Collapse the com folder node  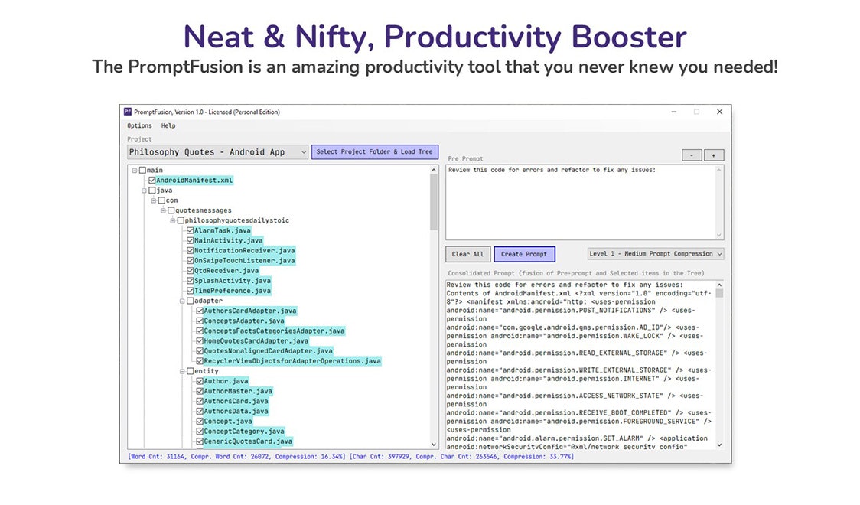coord(154,200)
